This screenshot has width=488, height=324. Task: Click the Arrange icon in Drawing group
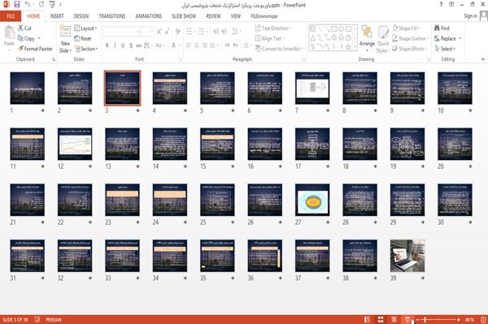click(367, 38)
